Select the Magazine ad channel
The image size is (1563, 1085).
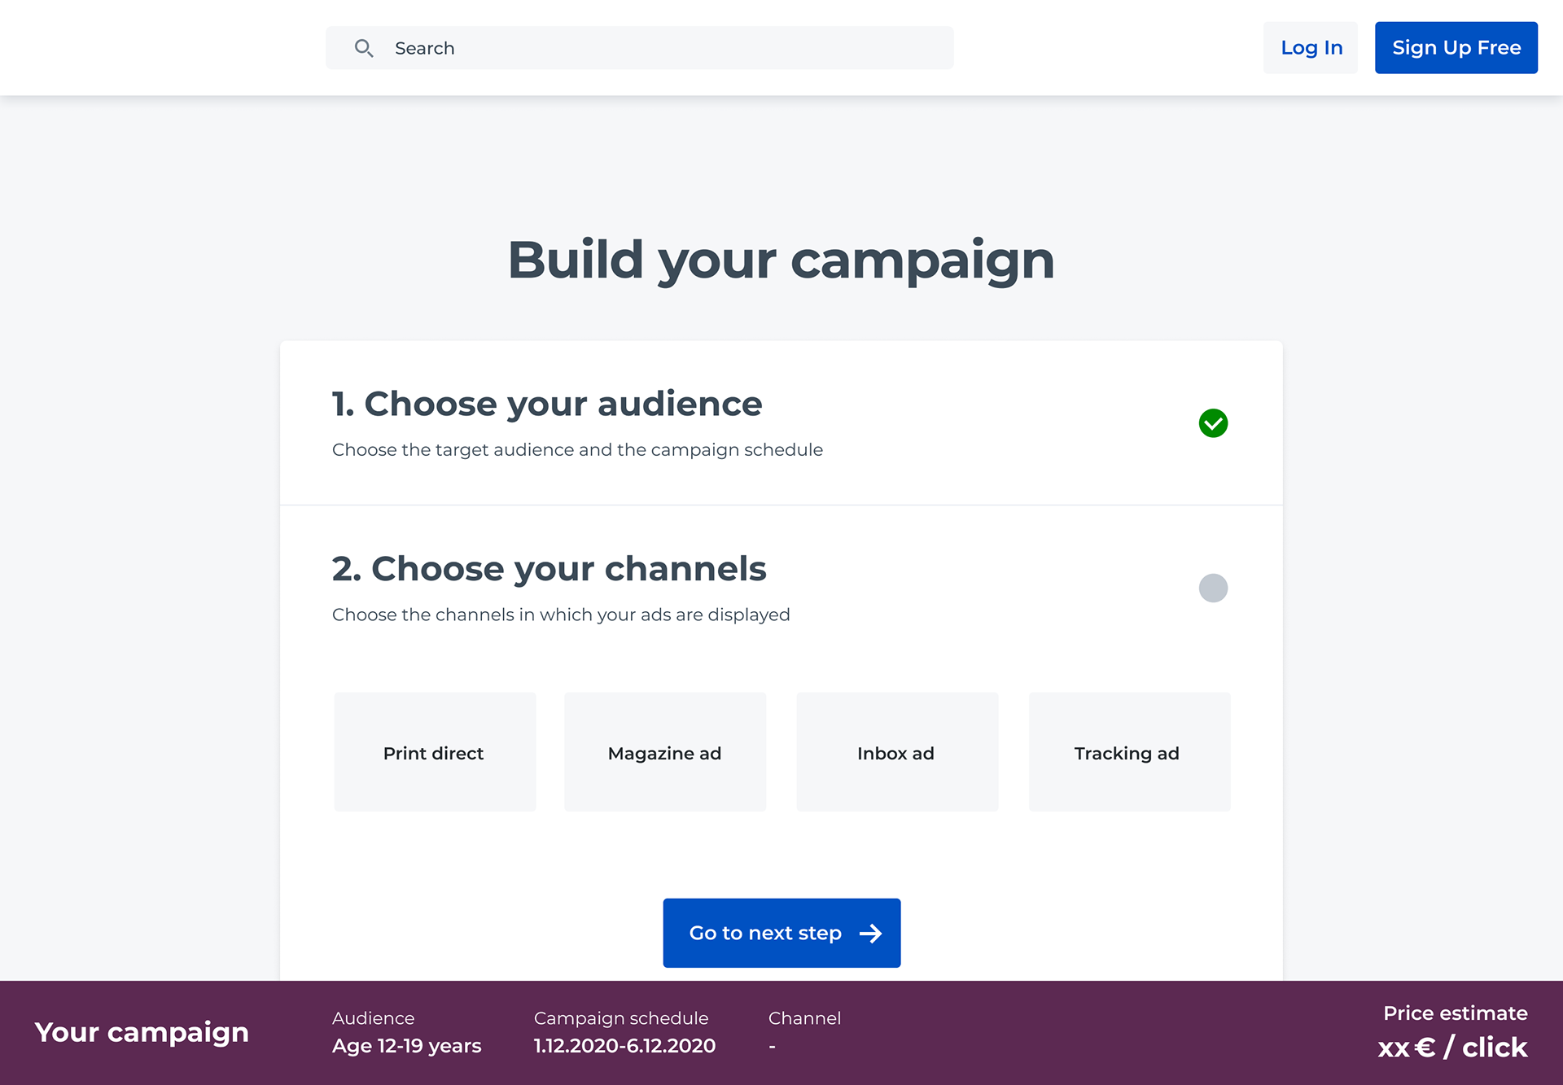[665, 752]
